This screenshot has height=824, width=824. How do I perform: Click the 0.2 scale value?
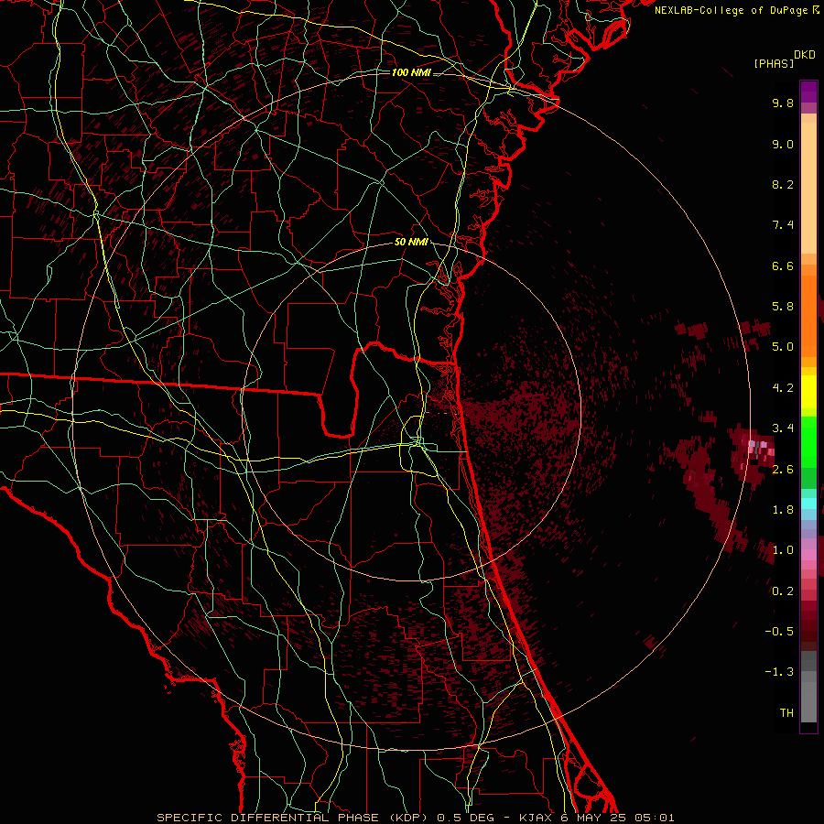(783, 591)
